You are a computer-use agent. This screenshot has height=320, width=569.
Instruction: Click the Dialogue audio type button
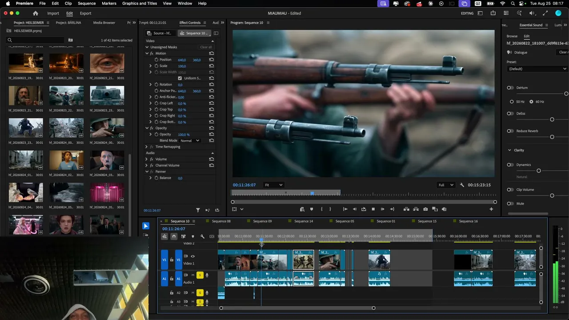pyautogui.click(x=517, y=52)
